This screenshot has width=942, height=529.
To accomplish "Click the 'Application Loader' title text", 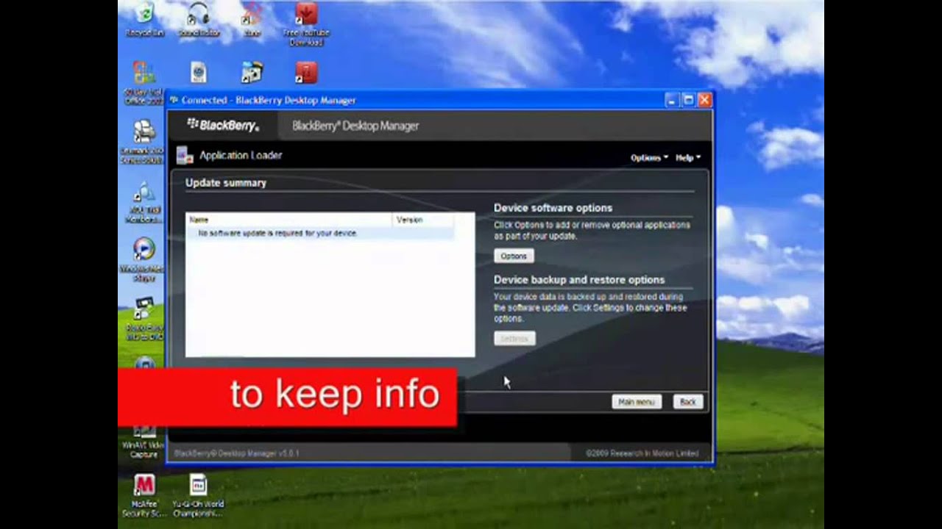I will (241, 155).
